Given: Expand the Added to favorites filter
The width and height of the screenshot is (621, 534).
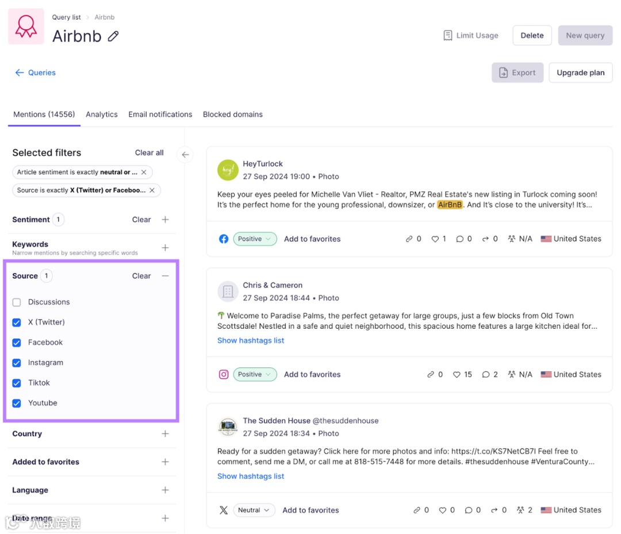Looking at the screenshot, I should click(x=165, y=462).
